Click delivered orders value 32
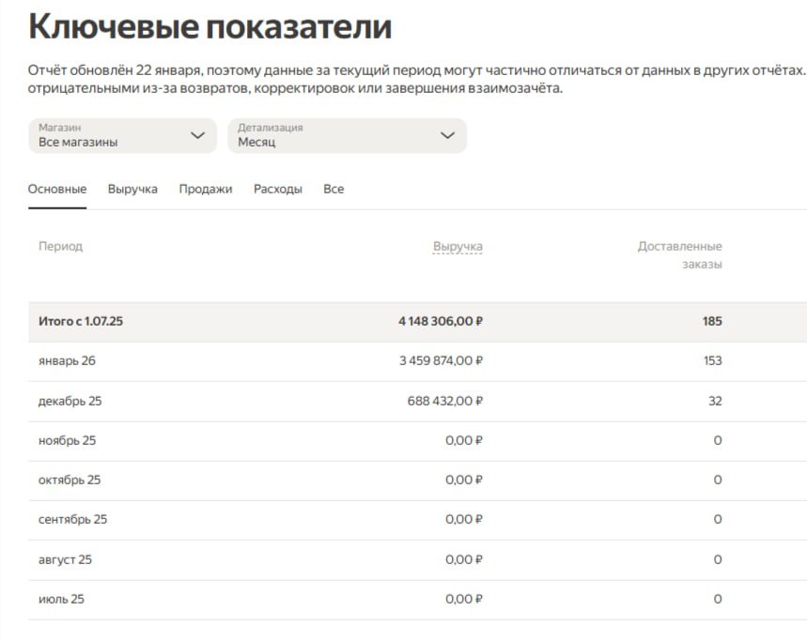This screenshot has width=807, height=641. 715,401
